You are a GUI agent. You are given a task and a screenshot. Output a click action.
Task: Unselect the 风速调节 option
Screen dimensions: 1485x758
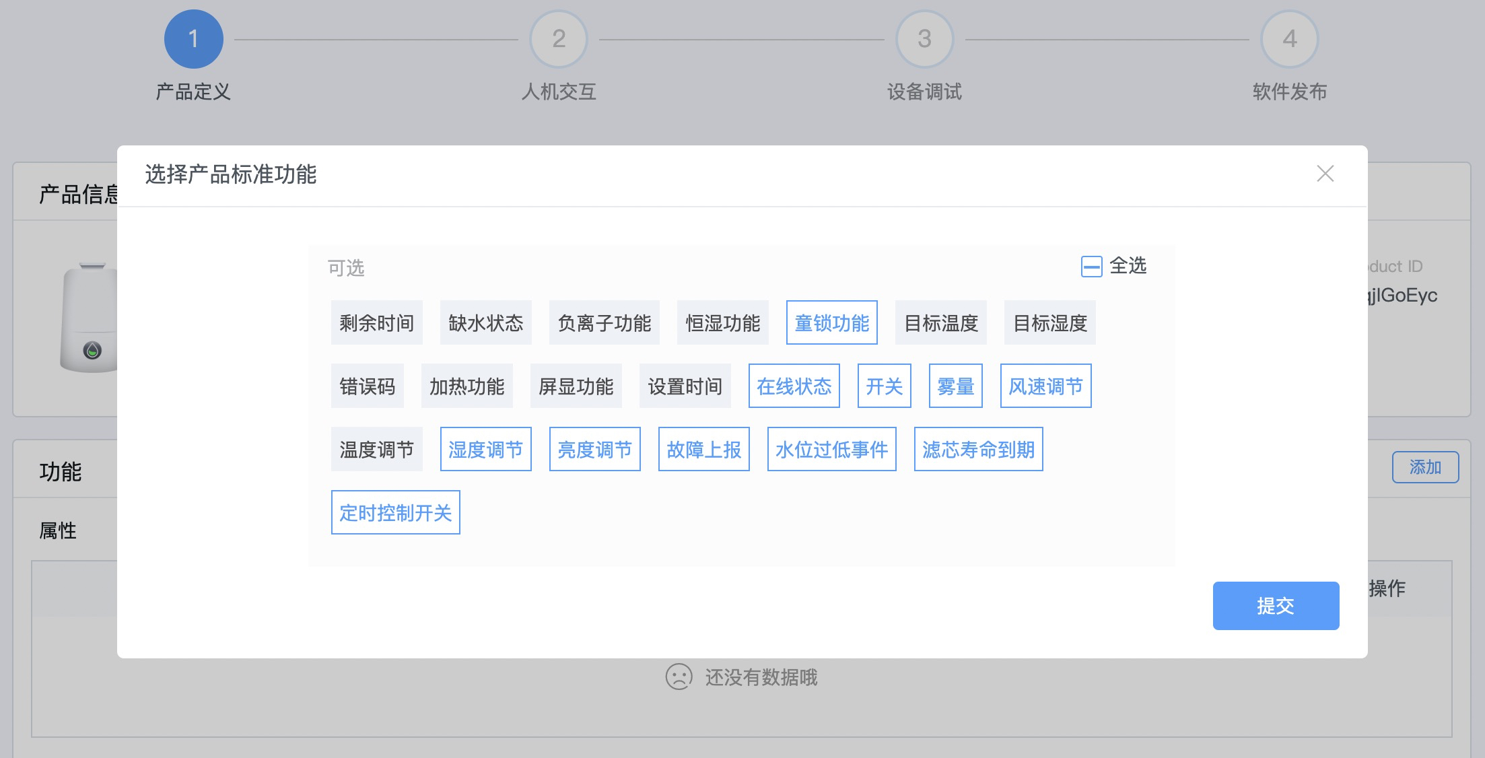pyautogui.click(x=1045, y=386)
